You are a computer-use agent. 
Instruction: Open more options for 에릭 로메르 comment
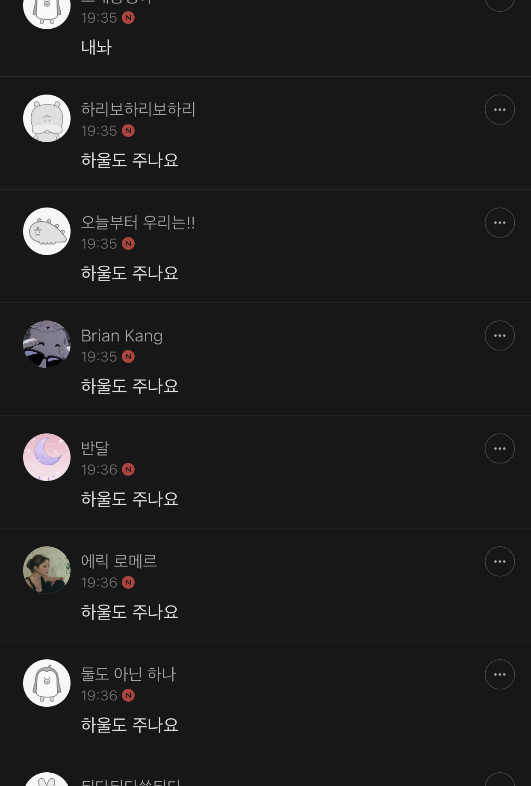click(499, 562)
